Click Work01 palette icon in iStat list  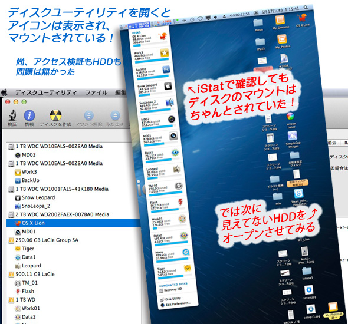182,219
